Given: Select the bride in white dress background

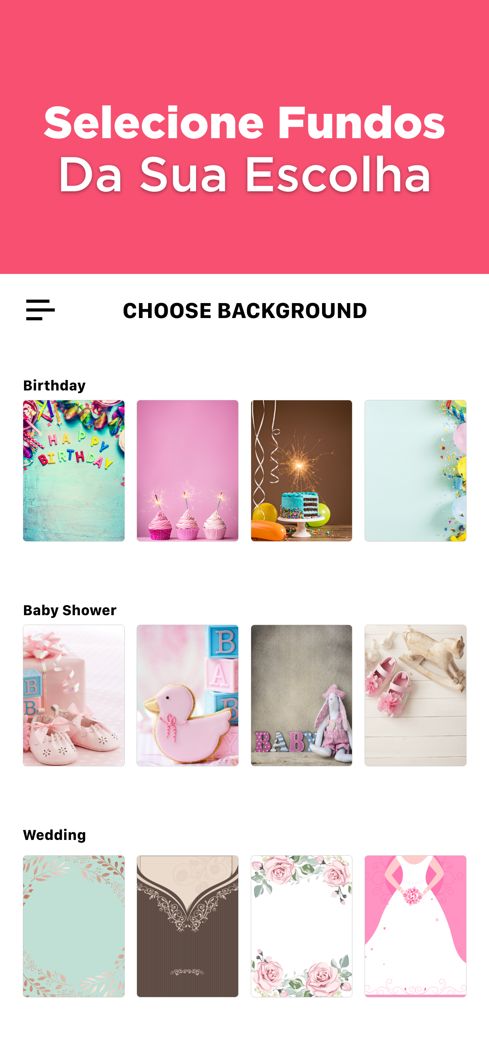Looking at the screenshot, I should (415, 926).
